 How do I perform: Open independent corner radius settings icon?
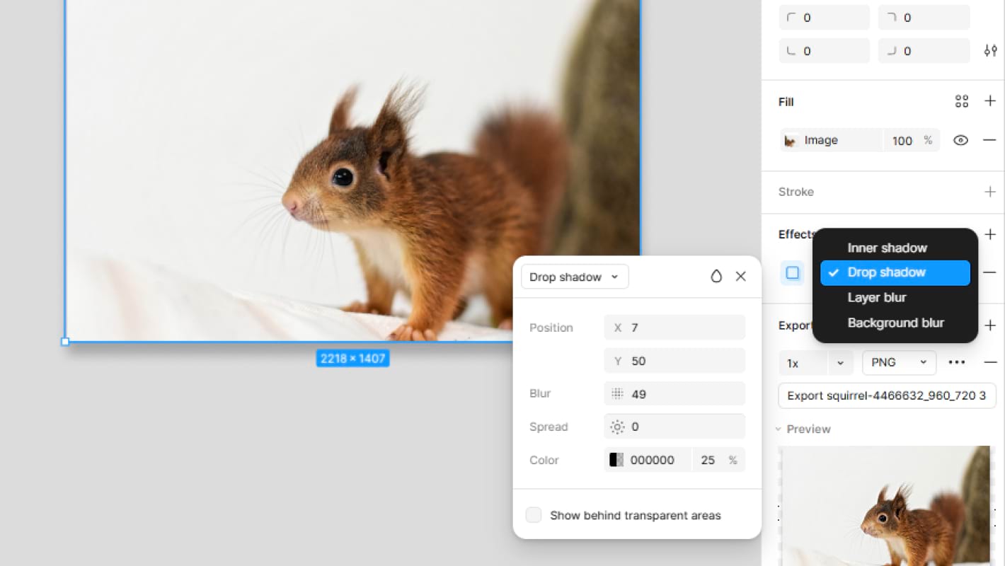tap(990, 51)
